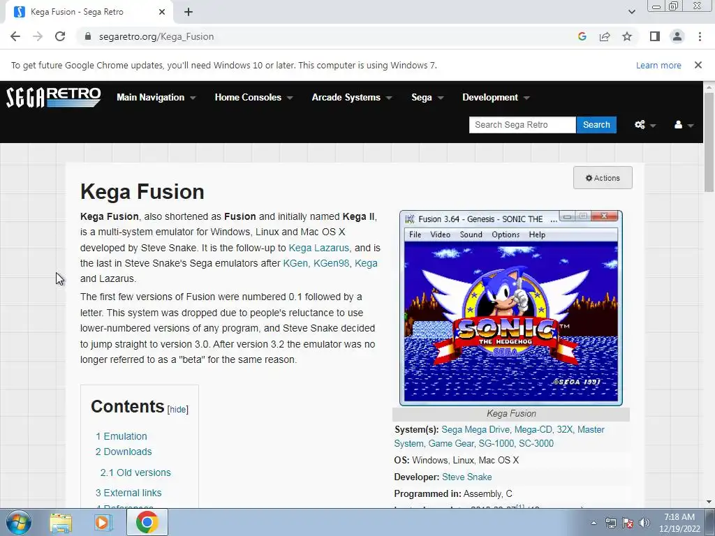Click the Sega Retro logo
Viewport: 715px width, 536px height.
(53, 97)
